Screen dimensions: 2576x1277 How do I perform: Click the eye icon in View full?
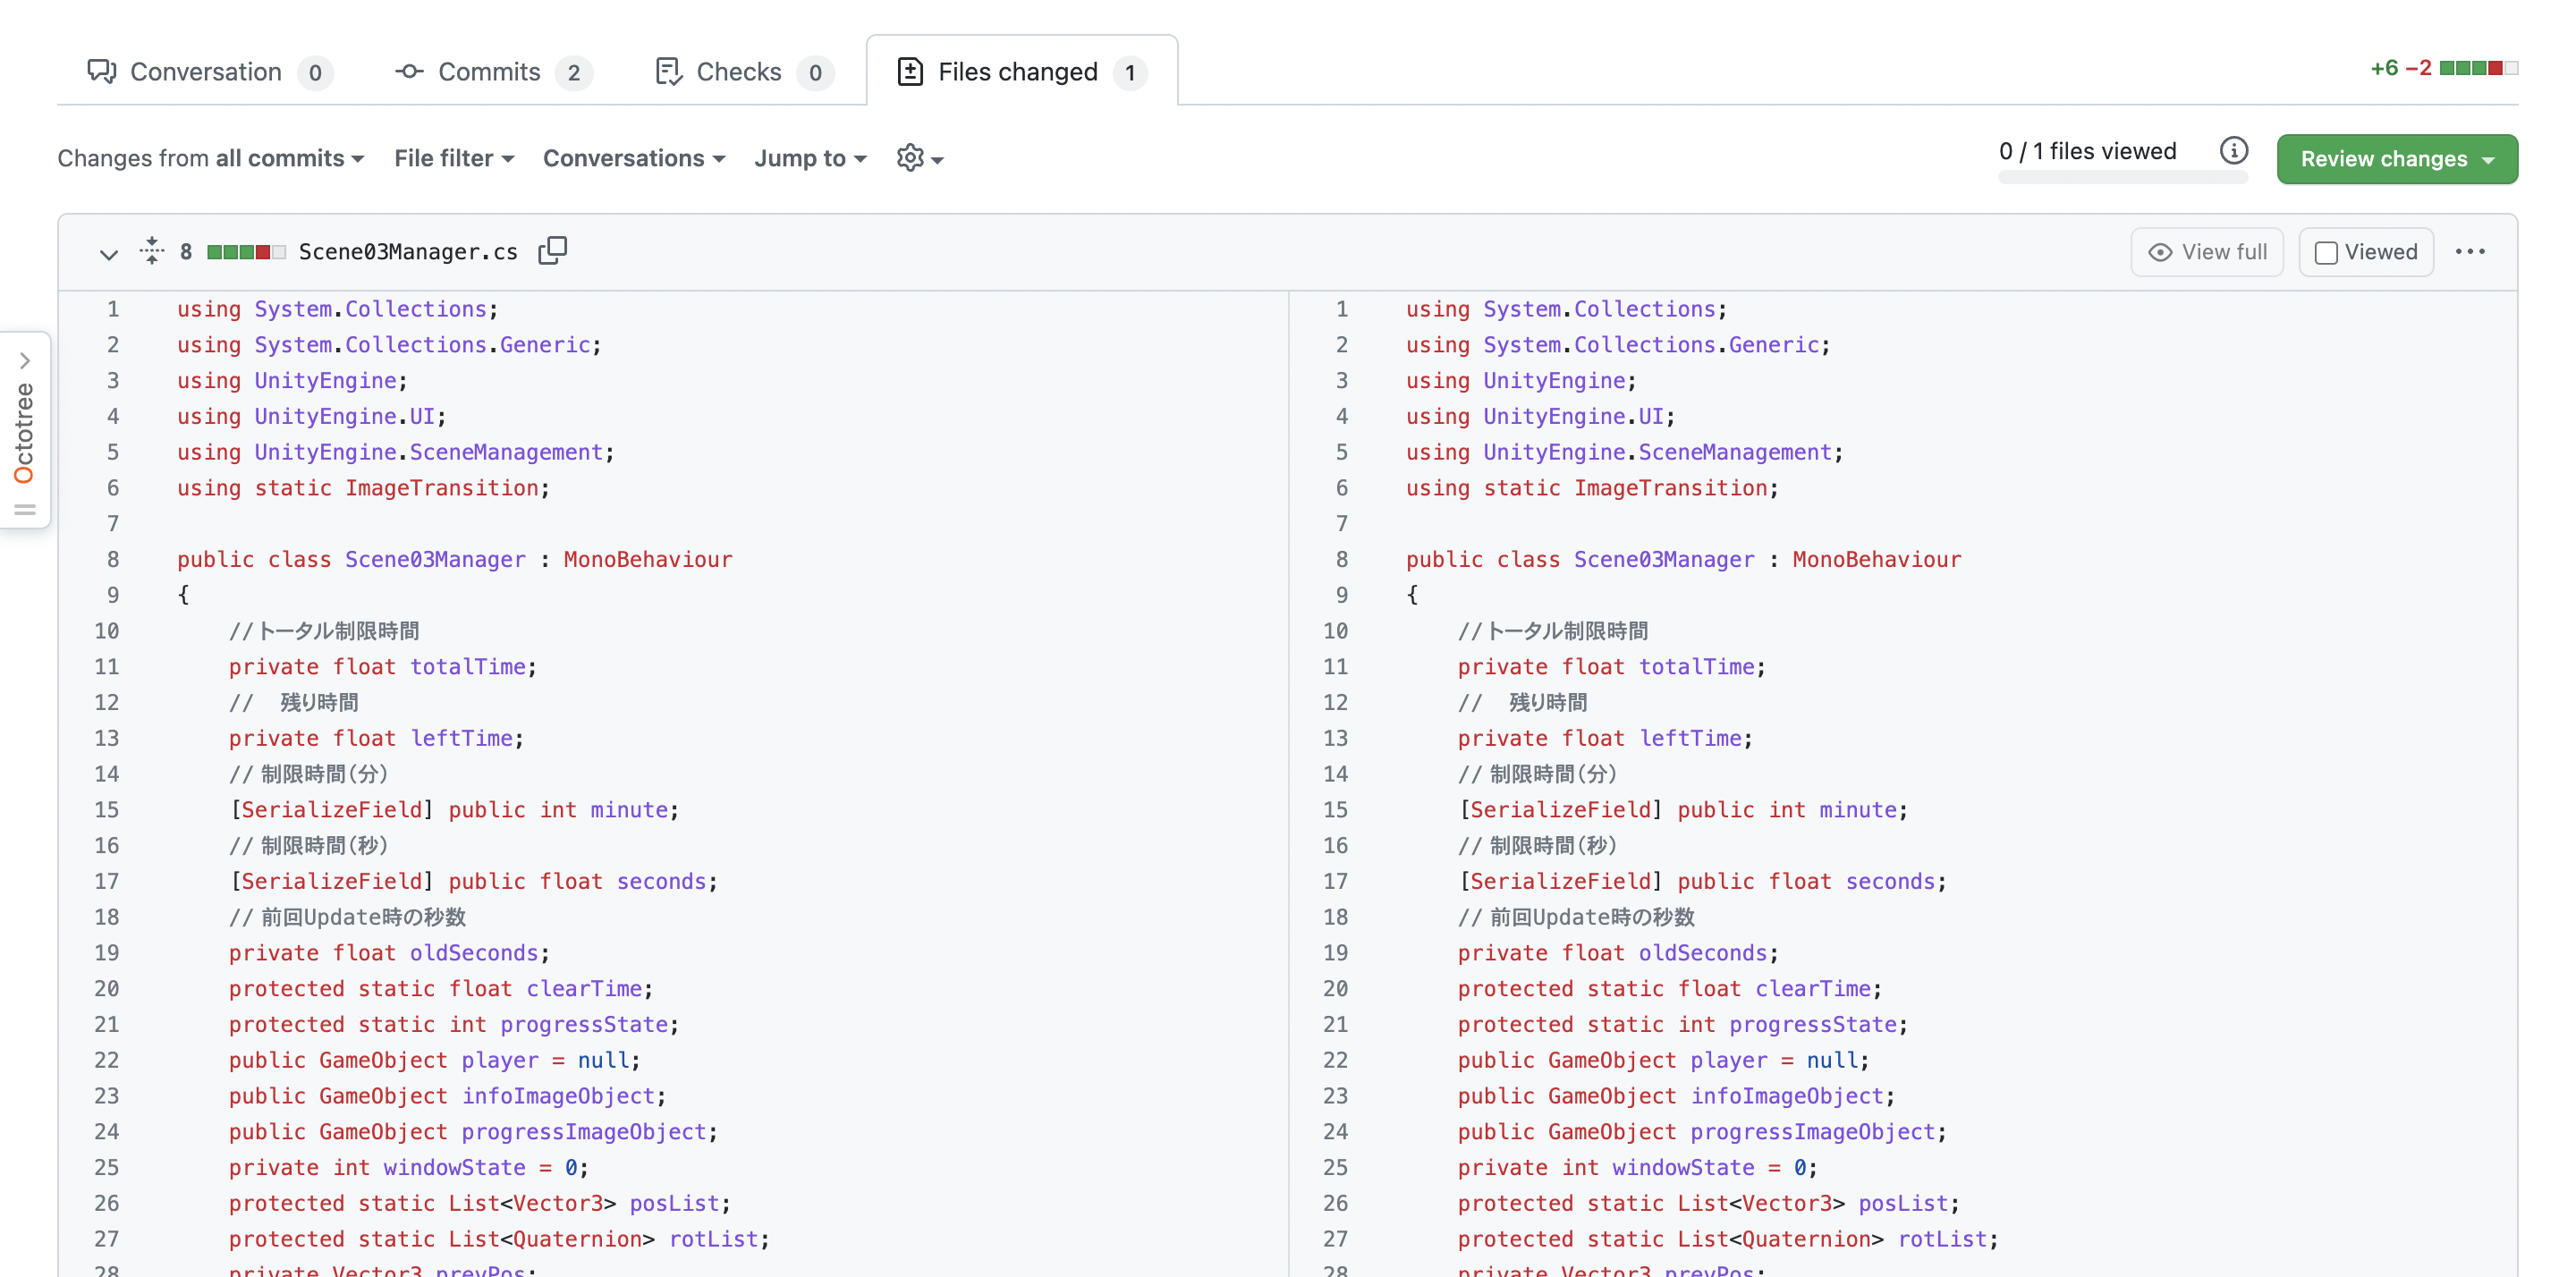(2160, 252)
